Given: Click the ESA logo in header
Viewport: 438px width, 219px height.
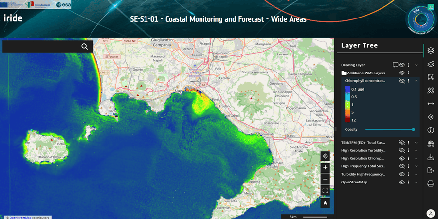Looking at the screenshot, I should click(63, 4).
